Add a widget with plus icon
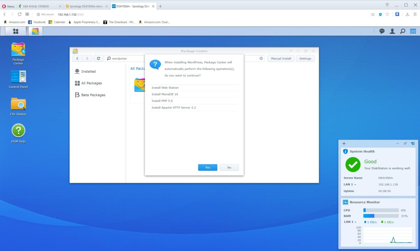Image resolution: width=420 pixels, height=251 pixels. click(x=344, y=143)
